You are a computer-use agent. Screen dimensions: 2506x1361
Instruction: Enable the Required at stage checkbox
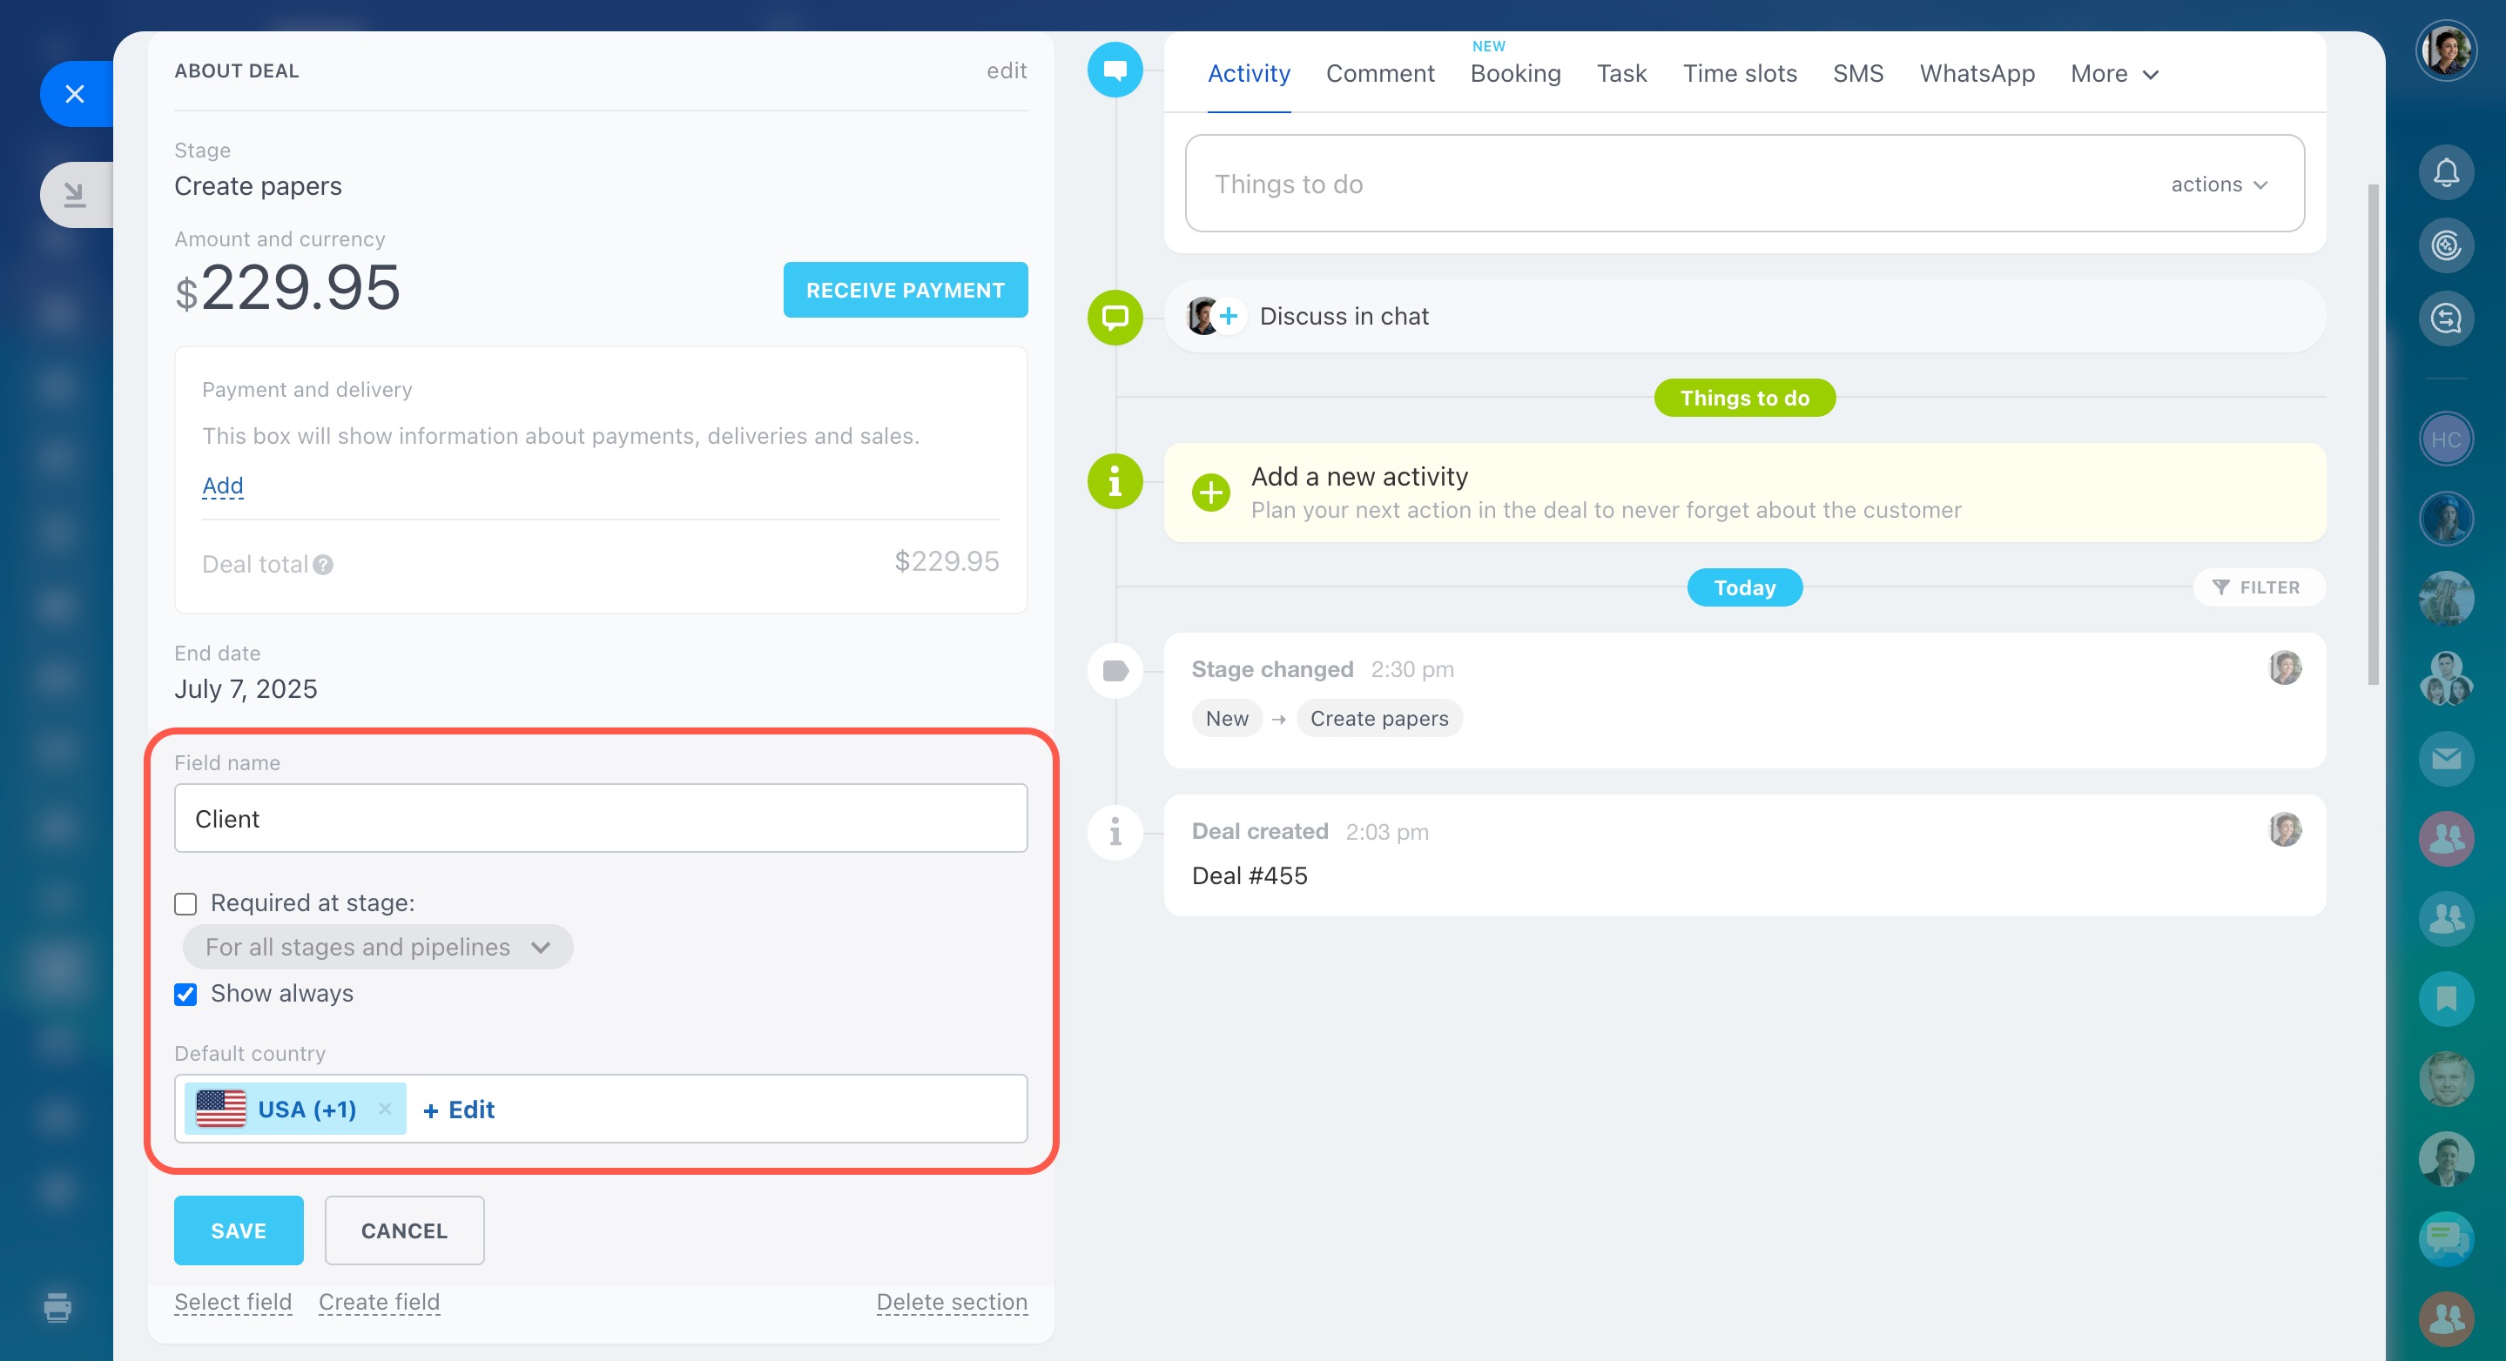185,904
